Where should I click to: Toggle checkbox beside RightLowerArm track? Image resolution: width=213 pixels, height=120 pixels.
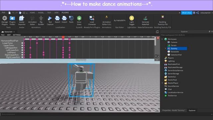pyautogui.click(x=22, y=57)
